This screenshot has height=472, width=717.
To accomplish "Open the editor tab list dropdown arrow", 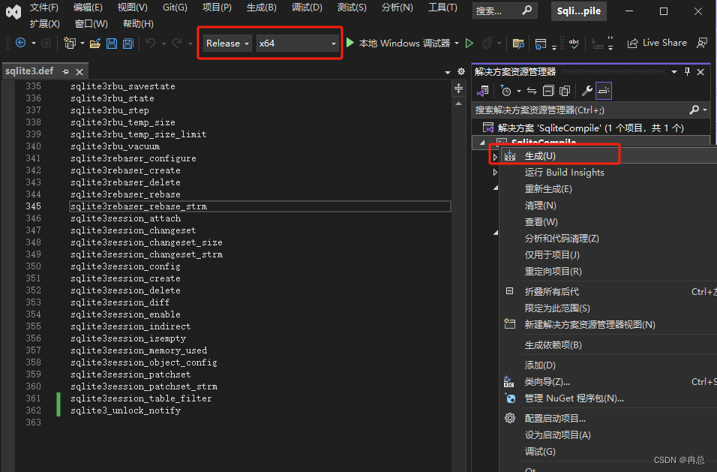I will tap(448, 72).
